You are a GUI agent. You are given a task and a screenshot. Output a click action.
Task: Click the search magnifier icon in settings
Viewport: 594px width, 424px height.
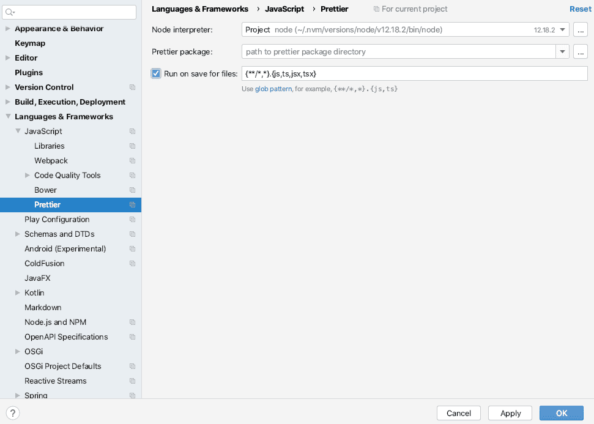(x=10, y=12)
